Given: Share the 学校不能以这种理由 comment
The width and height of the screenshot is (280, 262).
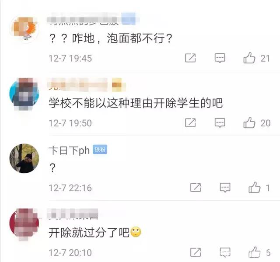Looking at the screenshot, I should [x=190, y=123].
